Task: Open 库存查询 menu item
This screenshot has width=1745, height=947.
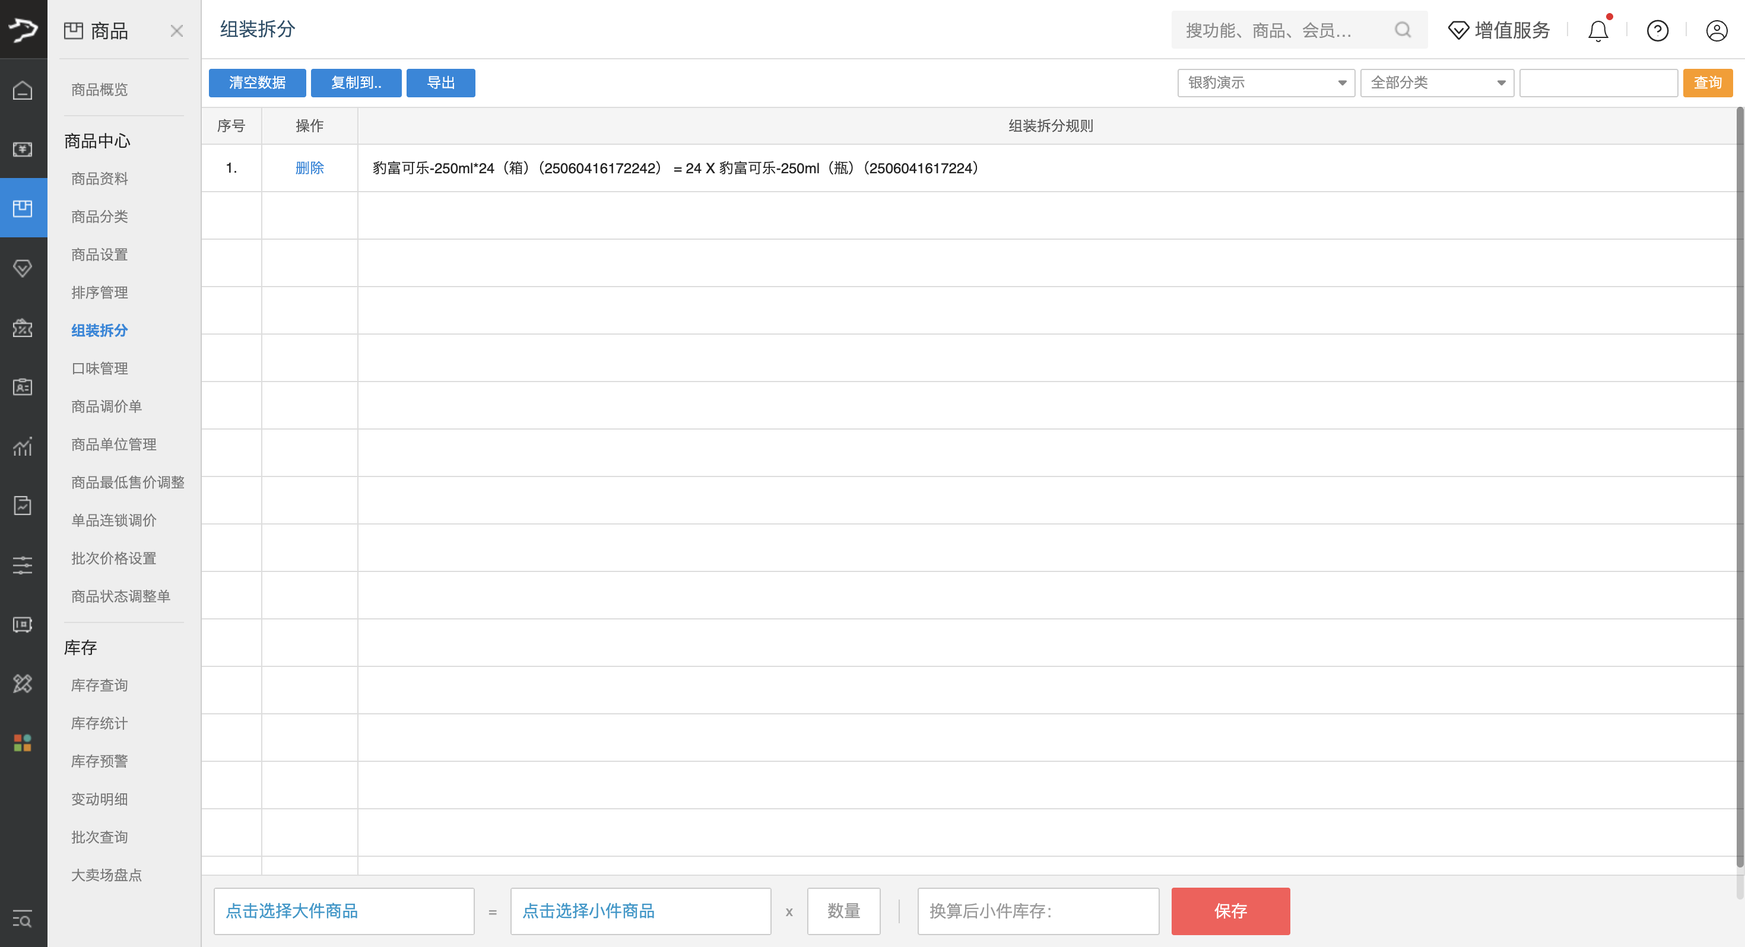Action: point(100,685)
